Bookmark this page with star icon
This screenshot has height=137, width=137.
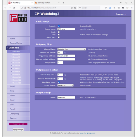click(75, 8)
